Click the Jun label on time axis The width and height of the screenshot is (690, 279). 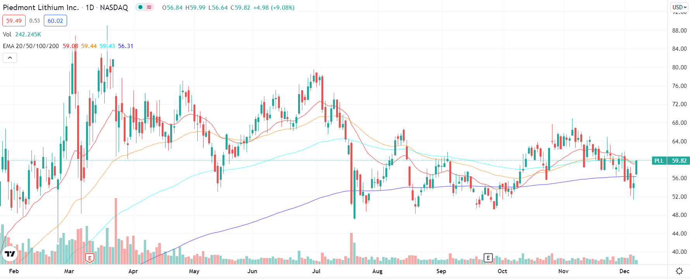tap(252, 271)
